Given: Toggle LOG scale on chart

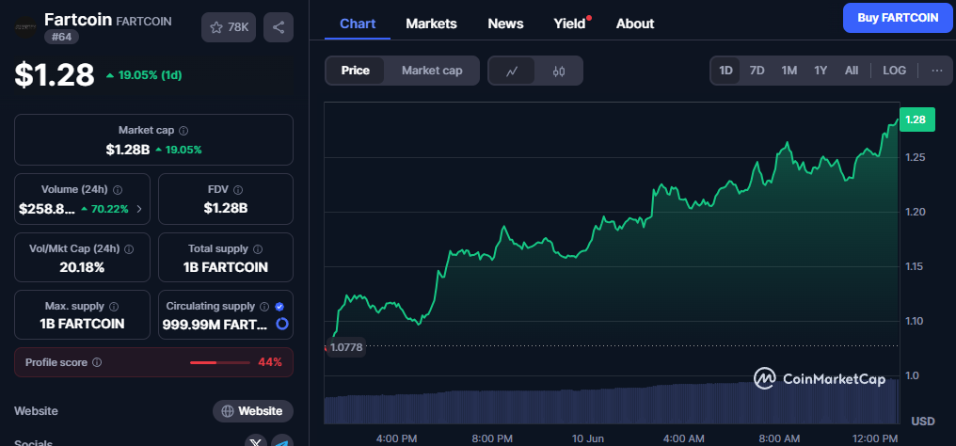Looking at the screenshot, I should point(895,71).
